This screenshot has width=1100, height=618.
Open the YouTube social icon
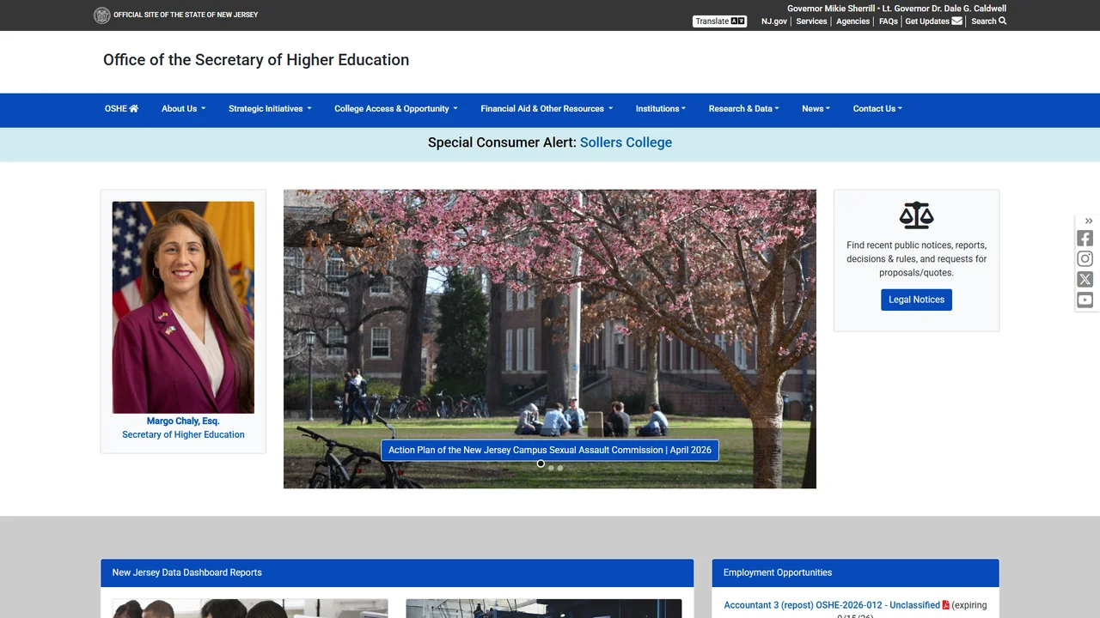click(1085, 300)
